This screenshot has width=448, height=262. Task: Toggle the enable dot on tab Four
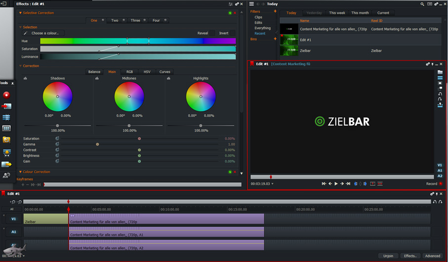point(165,20)
